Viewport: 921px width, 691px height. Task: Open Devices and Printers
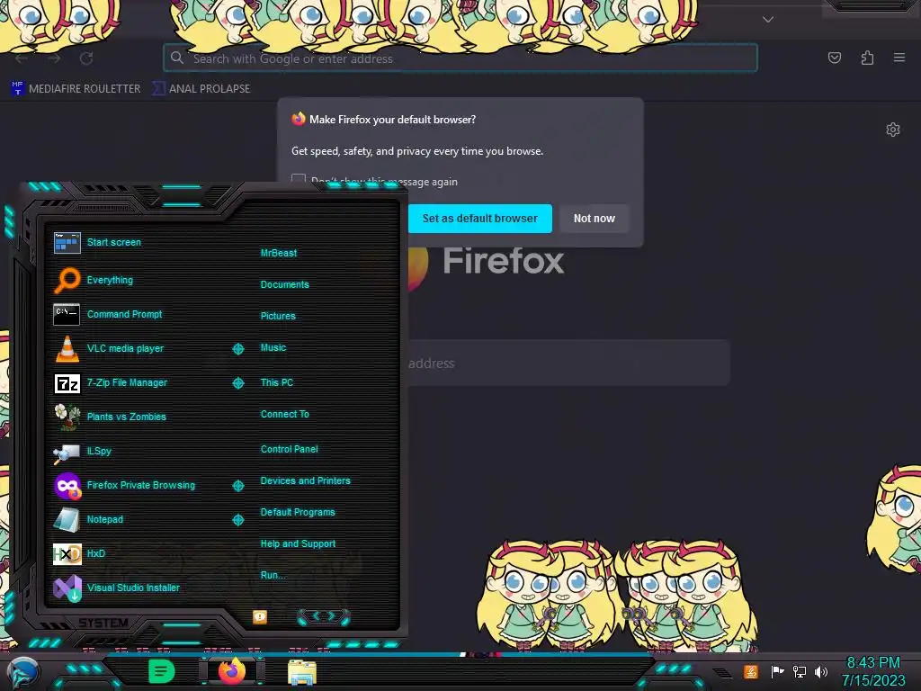tap(305, 480)
